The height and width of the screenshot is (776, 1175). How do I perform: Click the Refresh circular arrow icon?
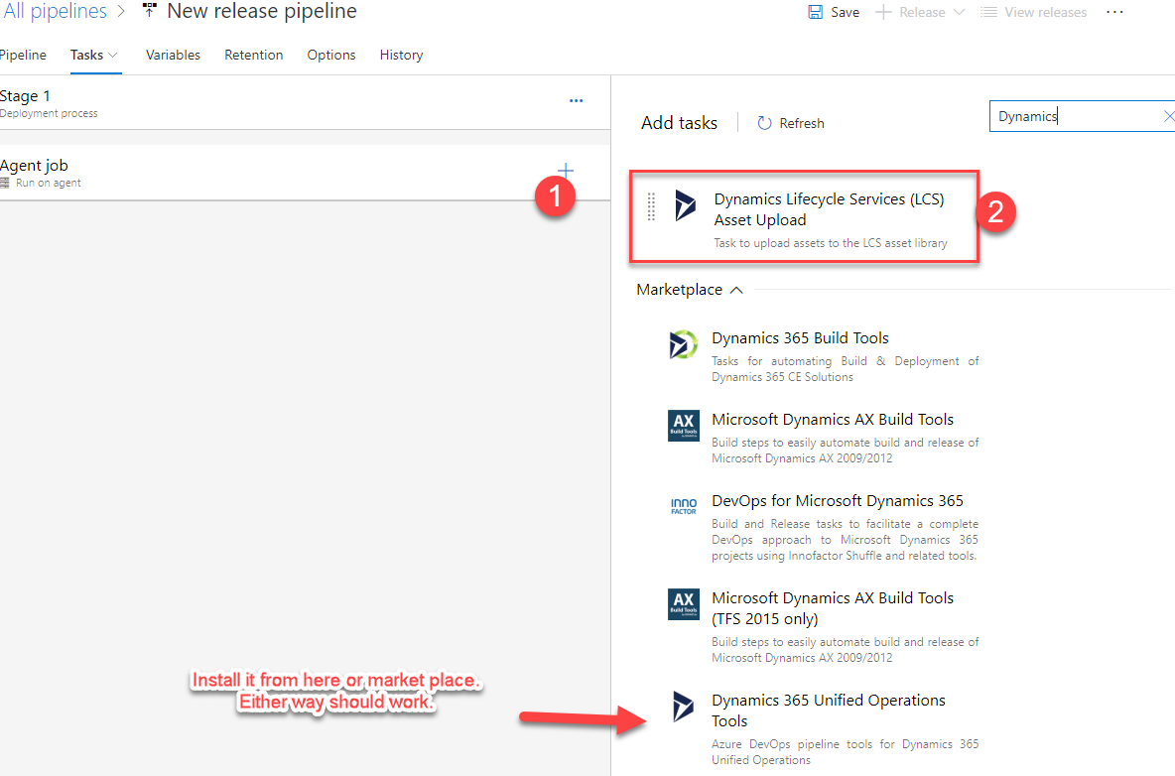(764, 123)
